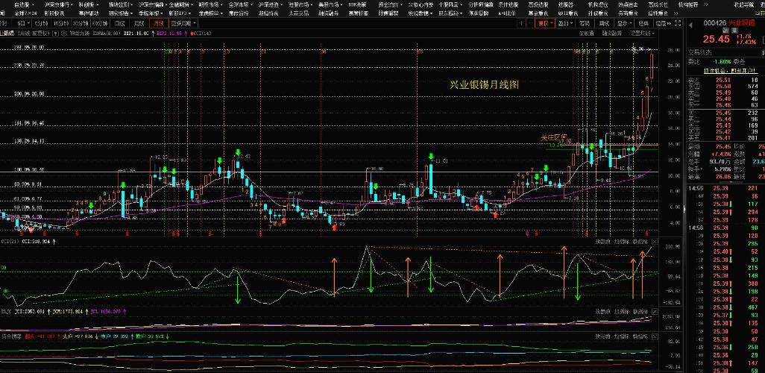Open 龙虎榜单 menu item
The image size is (765, 373).
pos(211,13)
